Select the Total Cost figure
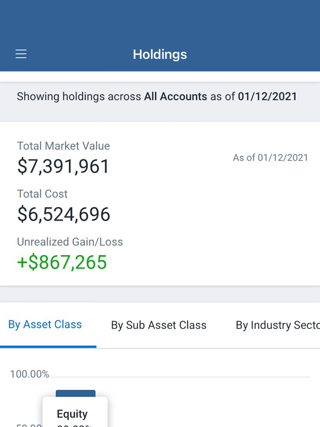320x427 pixels. [64, 214]
